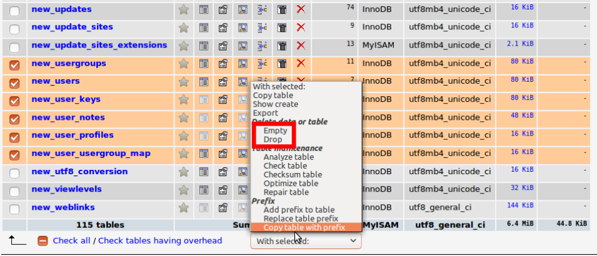Uncheck the new_usergroups checkbox
The image size is (597, 256).
tap(15, 64)
